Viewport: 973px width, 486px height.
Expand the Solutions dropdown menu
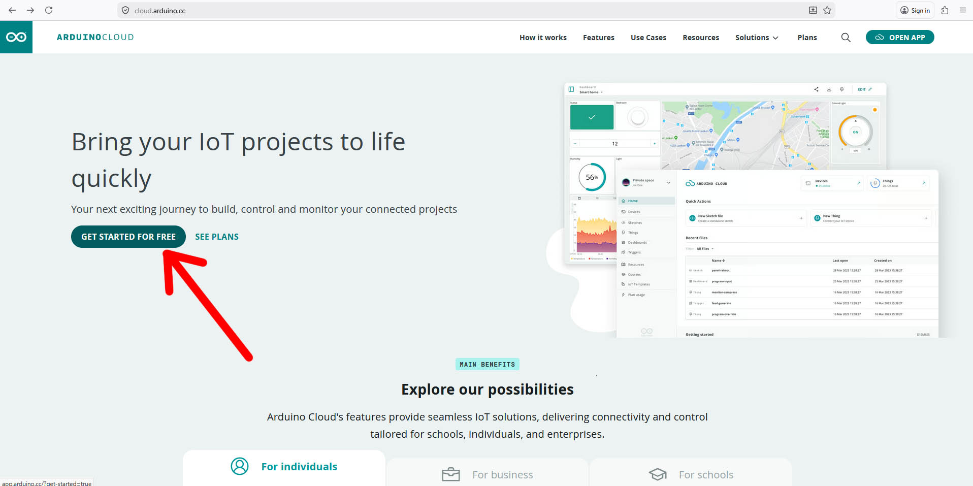point(757,38)
